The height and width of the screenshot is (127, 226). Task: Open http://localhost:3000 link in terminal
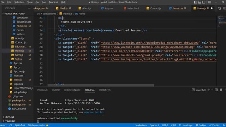point(79,100)
